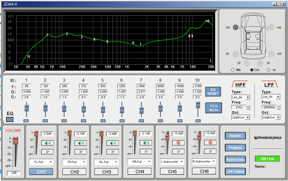Screen dimensions: 288x181
Task: Select the Ms delay unit radio button
Action: (233, 70)
